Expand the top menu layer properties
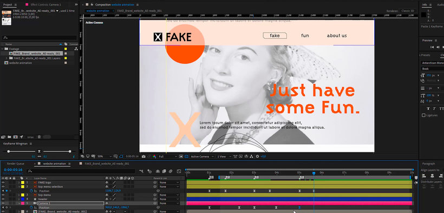Viewport: 444px width, 213px height. [19, 195]
